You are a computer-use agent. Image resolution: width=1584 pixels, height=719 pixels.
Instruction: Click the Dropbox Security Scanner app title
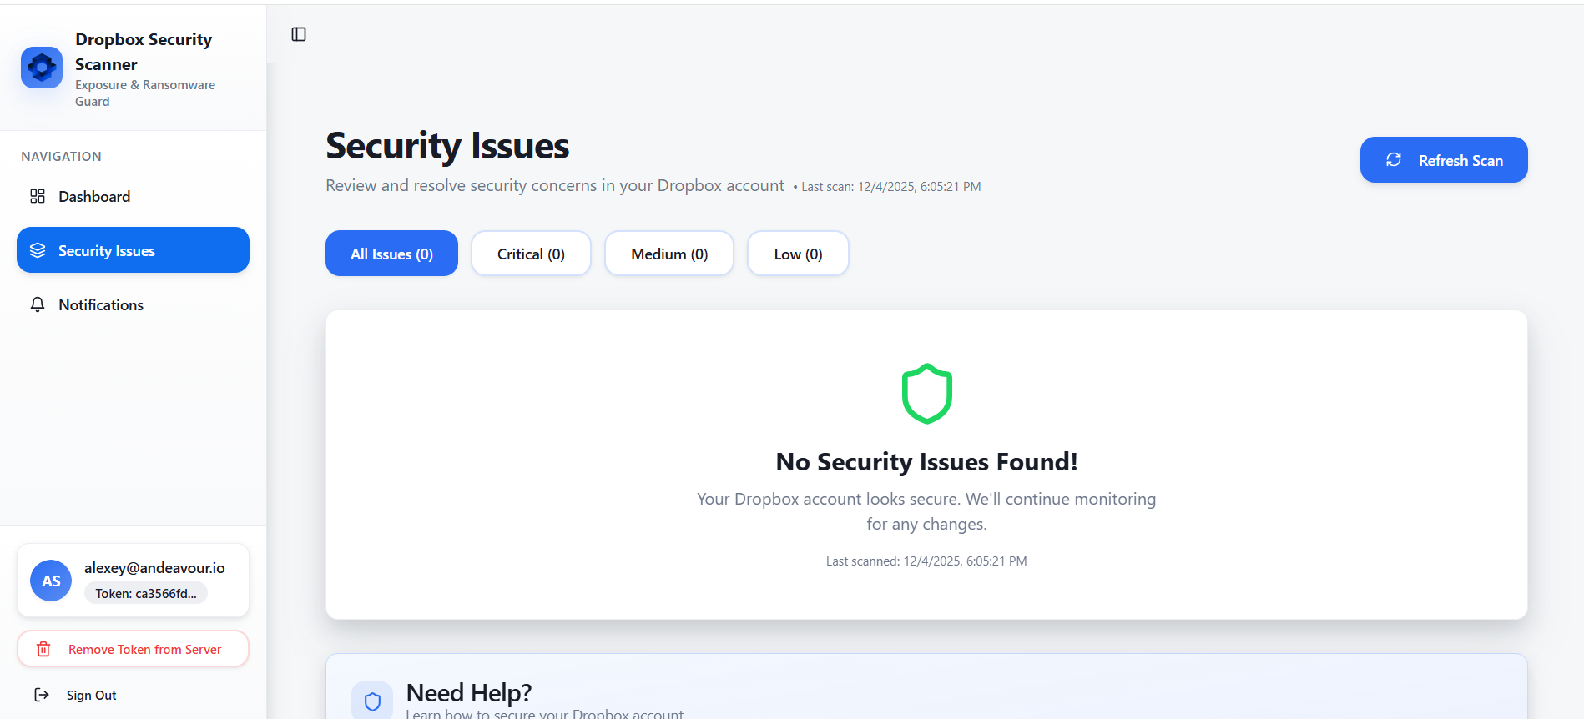pos(144,52)
